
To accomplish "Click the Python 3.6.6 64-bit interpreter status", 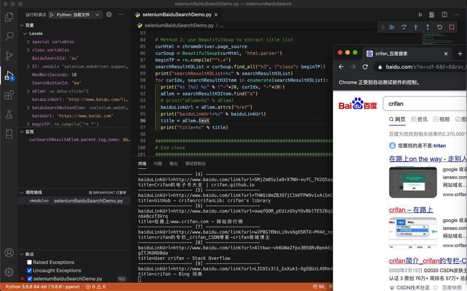I will [42, 287].
